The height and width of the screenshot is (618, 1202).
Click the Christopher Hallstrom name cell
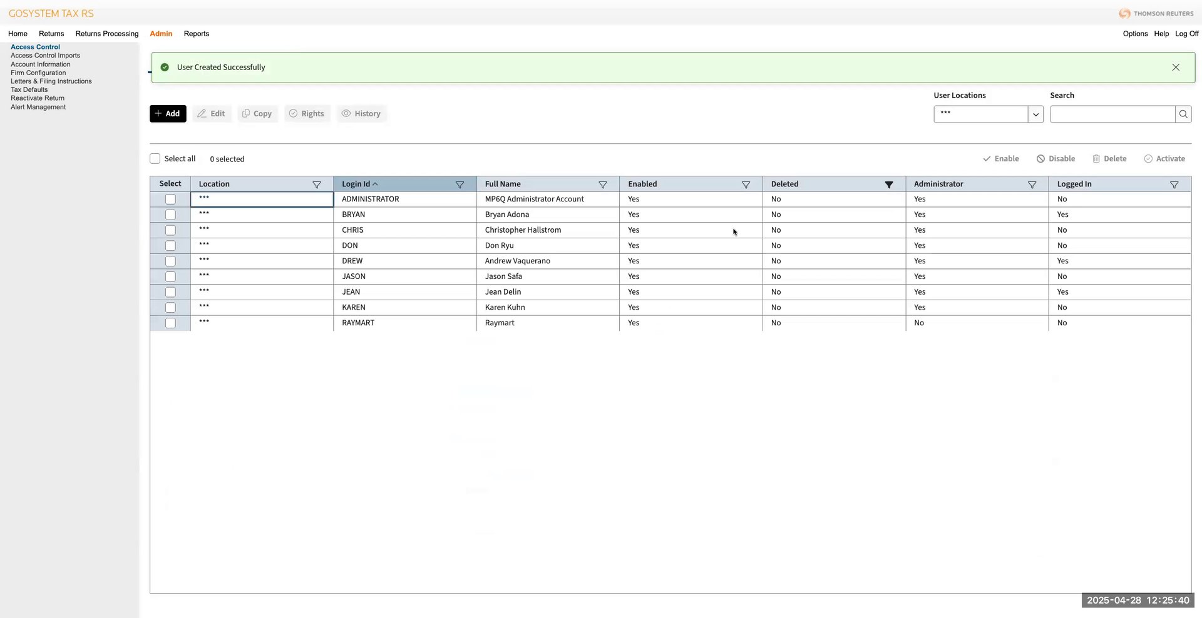pos(548,230)
